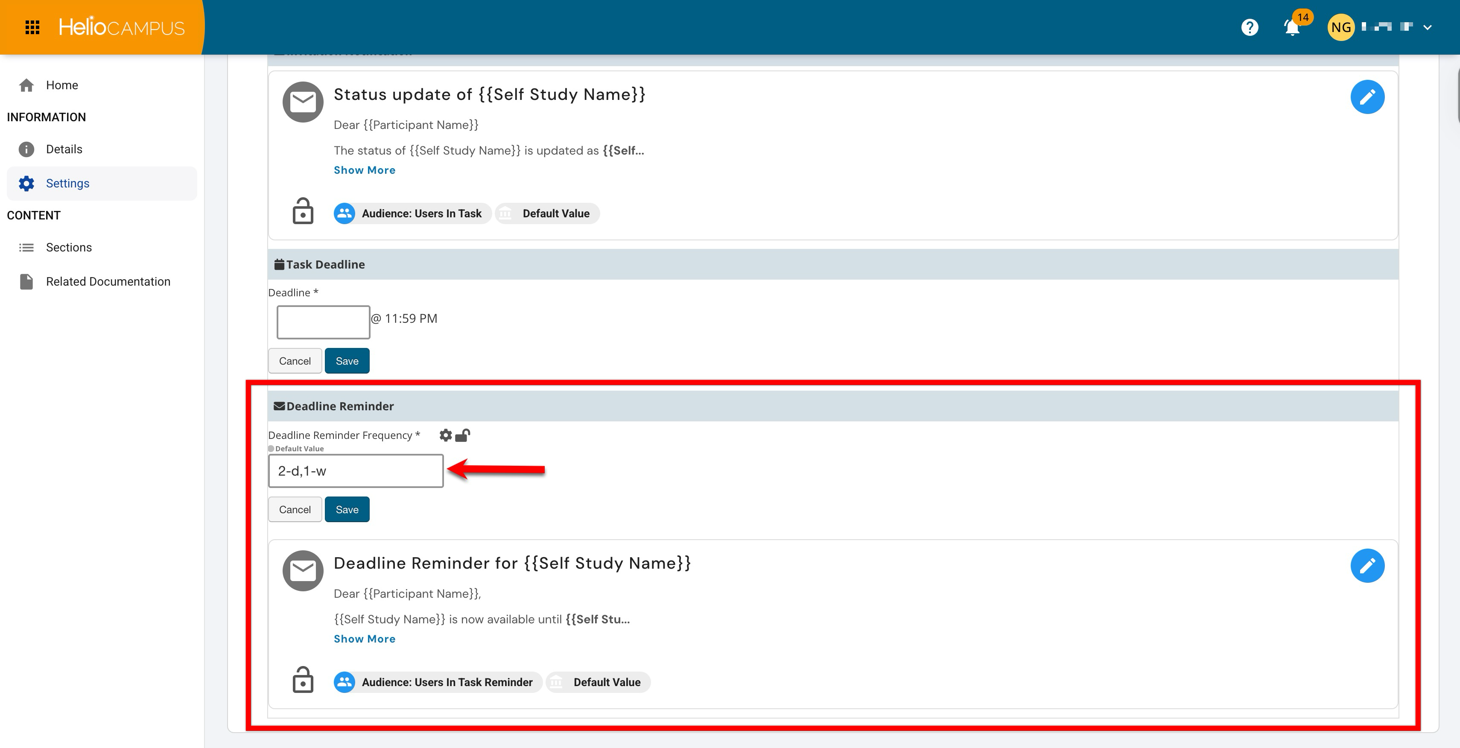
Task: Expand the user account dropdown chevron
Action: (1427, 27)
